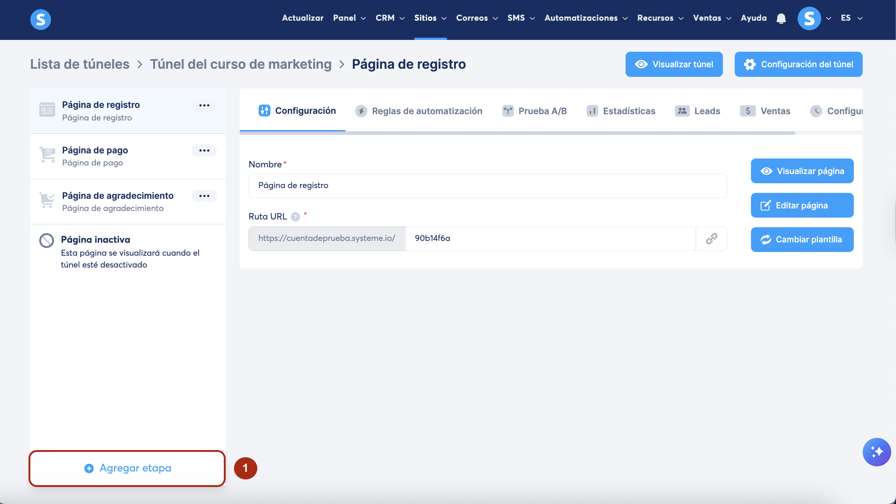Go back to Lista de túneles breadcrumb
Screen dimensions: 896x504
80,64
